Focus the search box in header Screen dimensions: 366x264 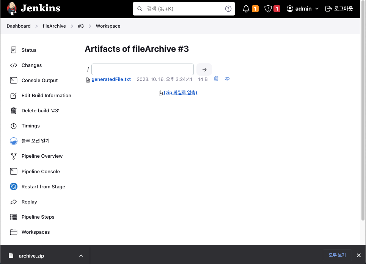184,9
